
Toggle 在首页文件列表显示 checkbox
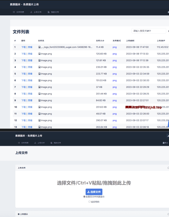pyautogui.click(x=84, y=197)
